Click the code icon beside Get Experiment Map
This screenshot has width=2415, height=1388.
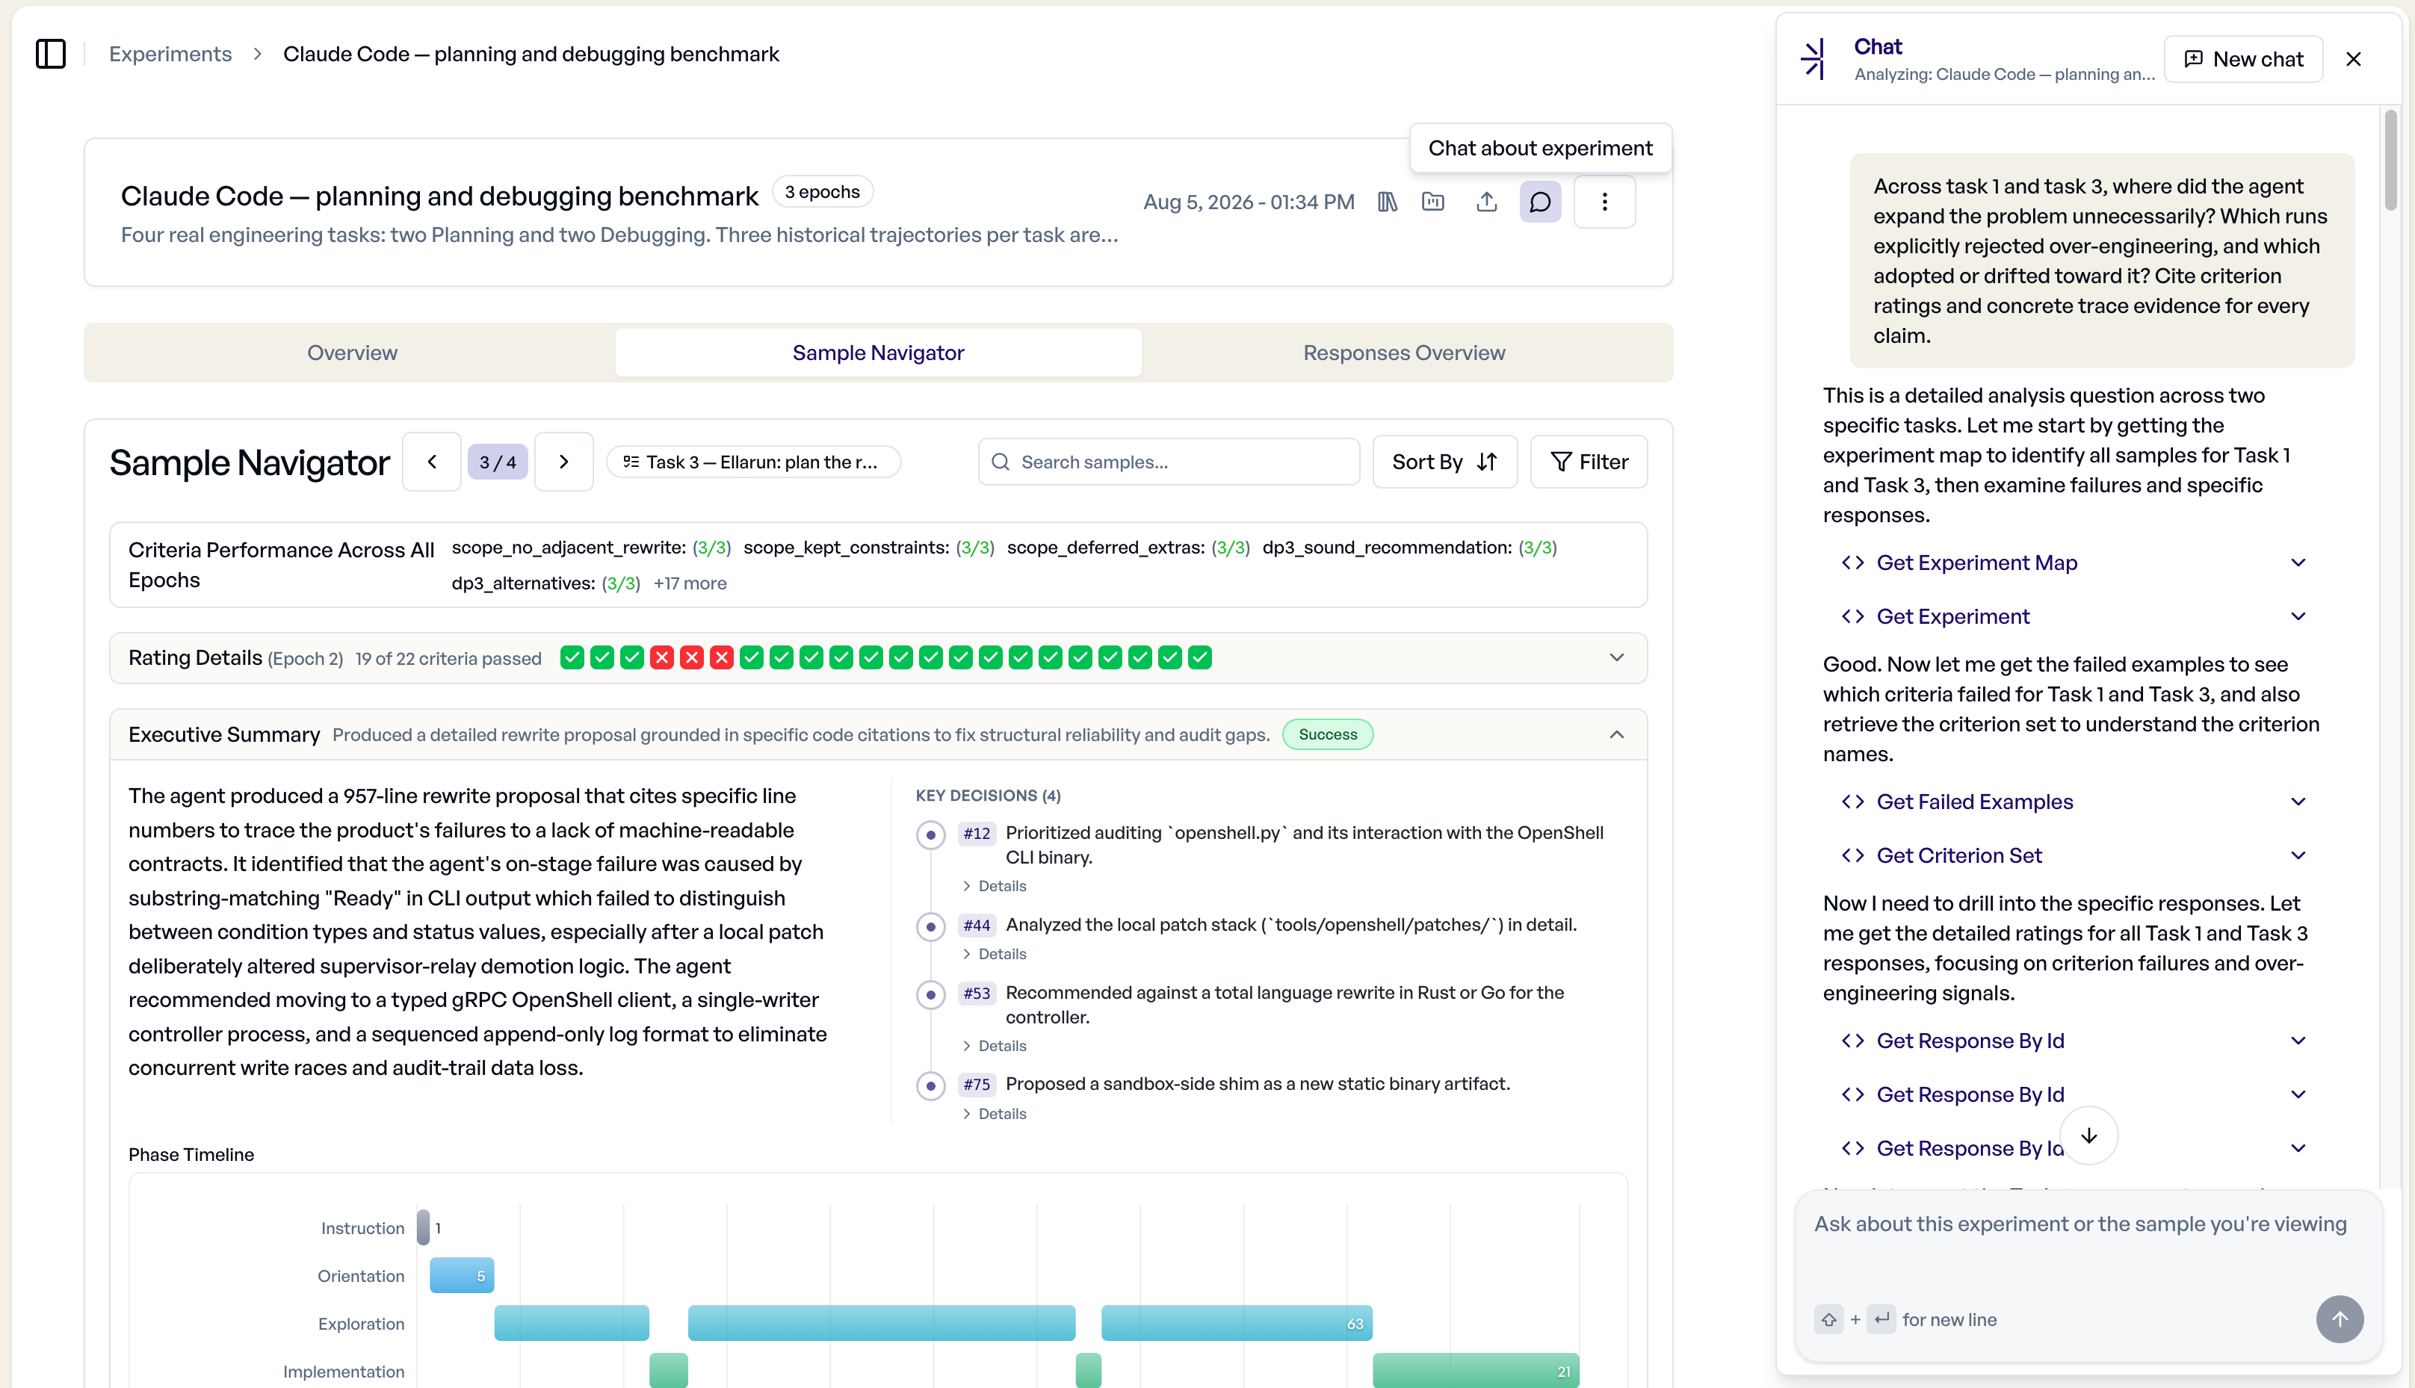point(1852,563)
